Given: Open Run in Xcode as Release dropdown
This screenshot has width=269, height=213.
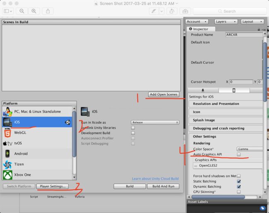Looking at the screenshot, I should pyautogui.click(x=155, y=122).
